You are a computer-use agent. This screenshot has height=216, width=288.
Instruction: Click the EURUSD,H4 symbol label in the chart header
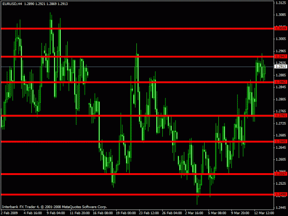pyautogui.click(x=12, y=4)
